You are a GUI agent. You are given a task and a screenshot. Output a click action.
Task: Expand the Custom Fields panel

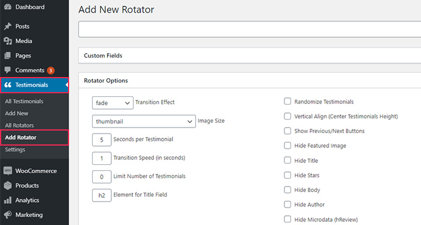(250, 55)
